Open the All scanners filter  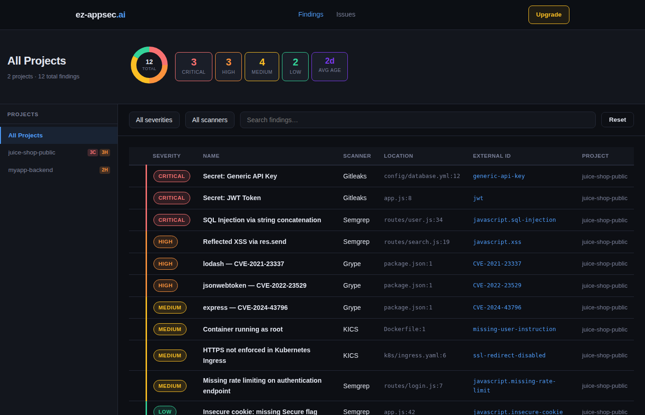tap(210, 119)
